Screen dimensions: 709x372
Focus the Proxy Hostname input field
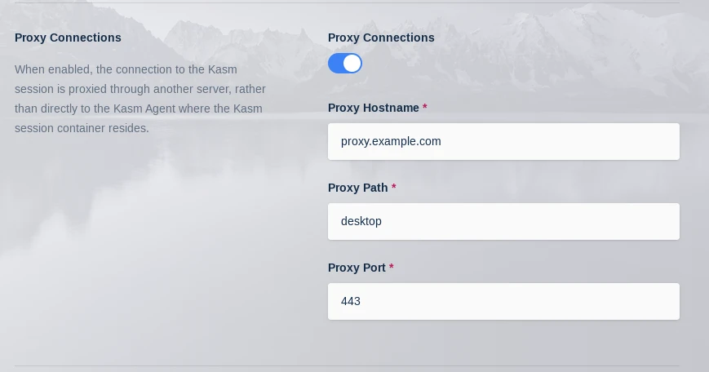pos(503,141)
